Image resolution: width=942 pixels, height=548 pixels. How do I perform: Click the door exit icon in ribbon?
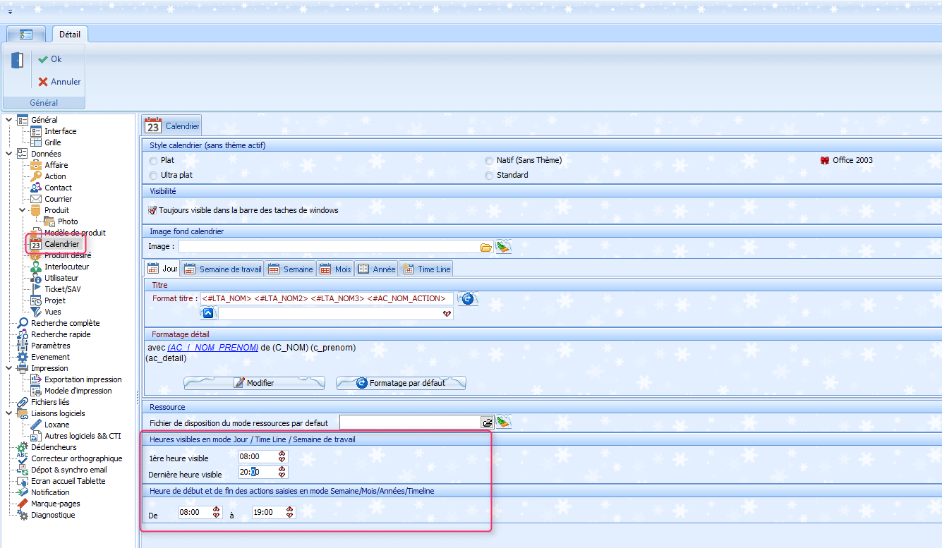[18, 61]
